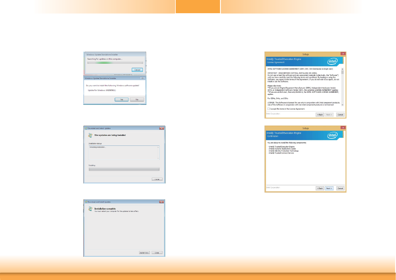Image resolution: width=396 pixels, height=280 pixels.
Task: Click Next in the Intel Confirmation dialog
Action: pos(329,188)
